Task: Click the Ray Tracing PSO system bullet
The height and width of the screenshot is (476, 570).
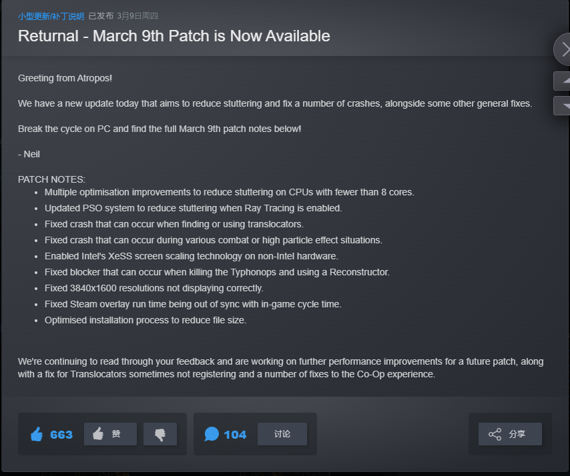Action: coord(193,208)
